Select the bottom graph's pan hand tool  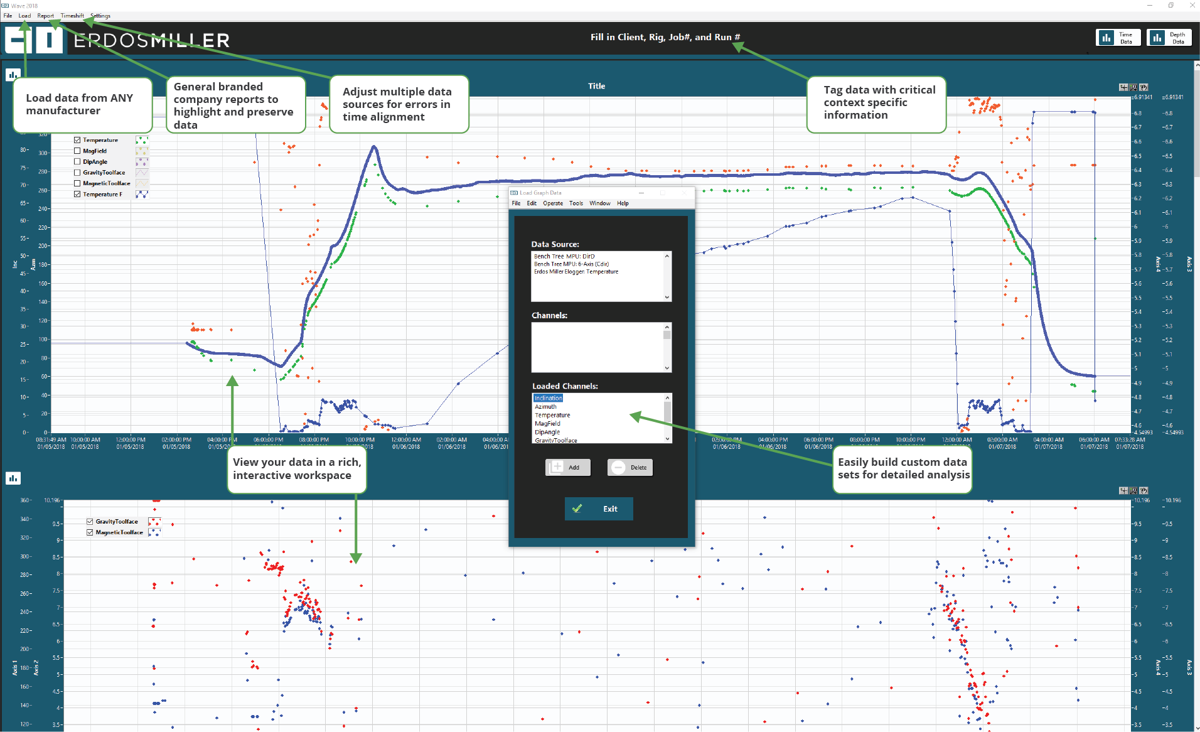1144,490
